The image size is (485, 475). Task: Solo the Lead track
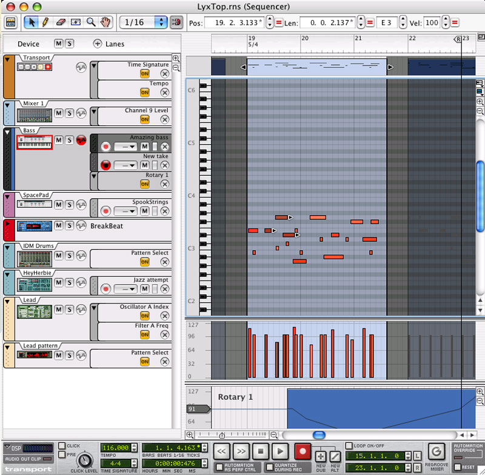tap(69, 310)
